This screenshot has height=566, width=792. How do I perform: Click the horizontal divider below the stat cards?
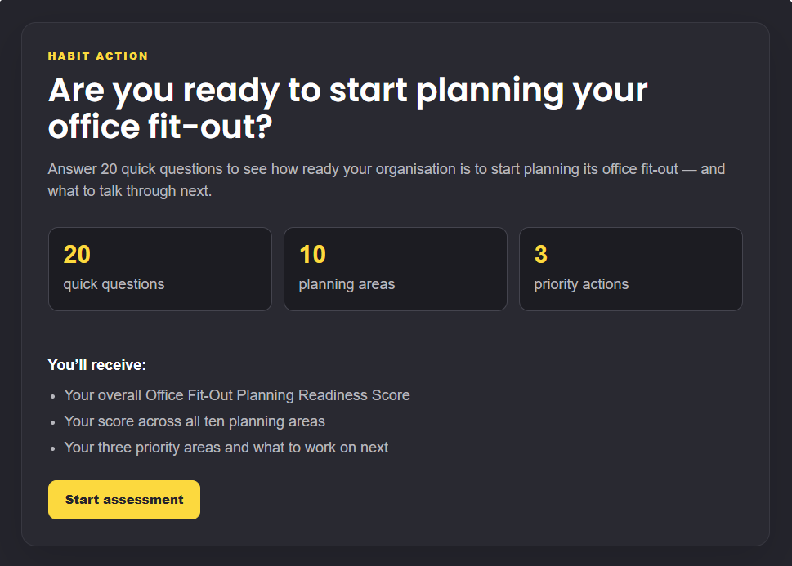[396, 336]
